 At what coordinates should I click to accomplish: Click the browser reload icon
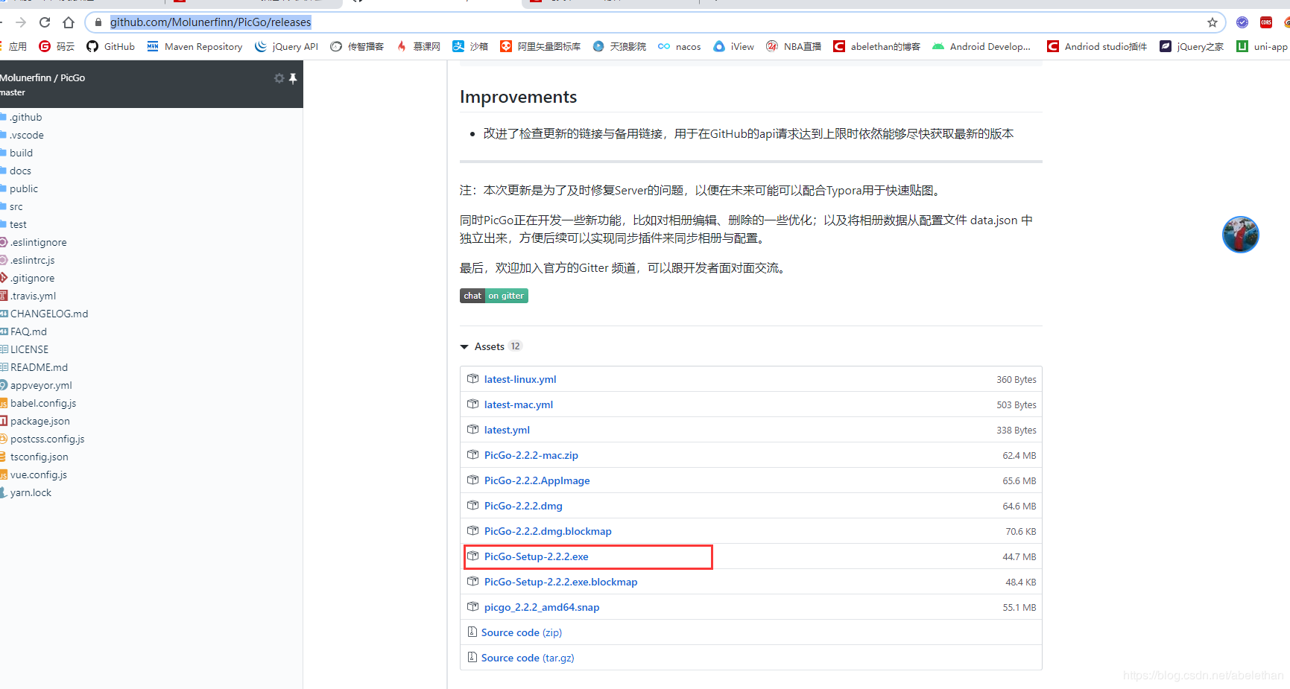45,22
